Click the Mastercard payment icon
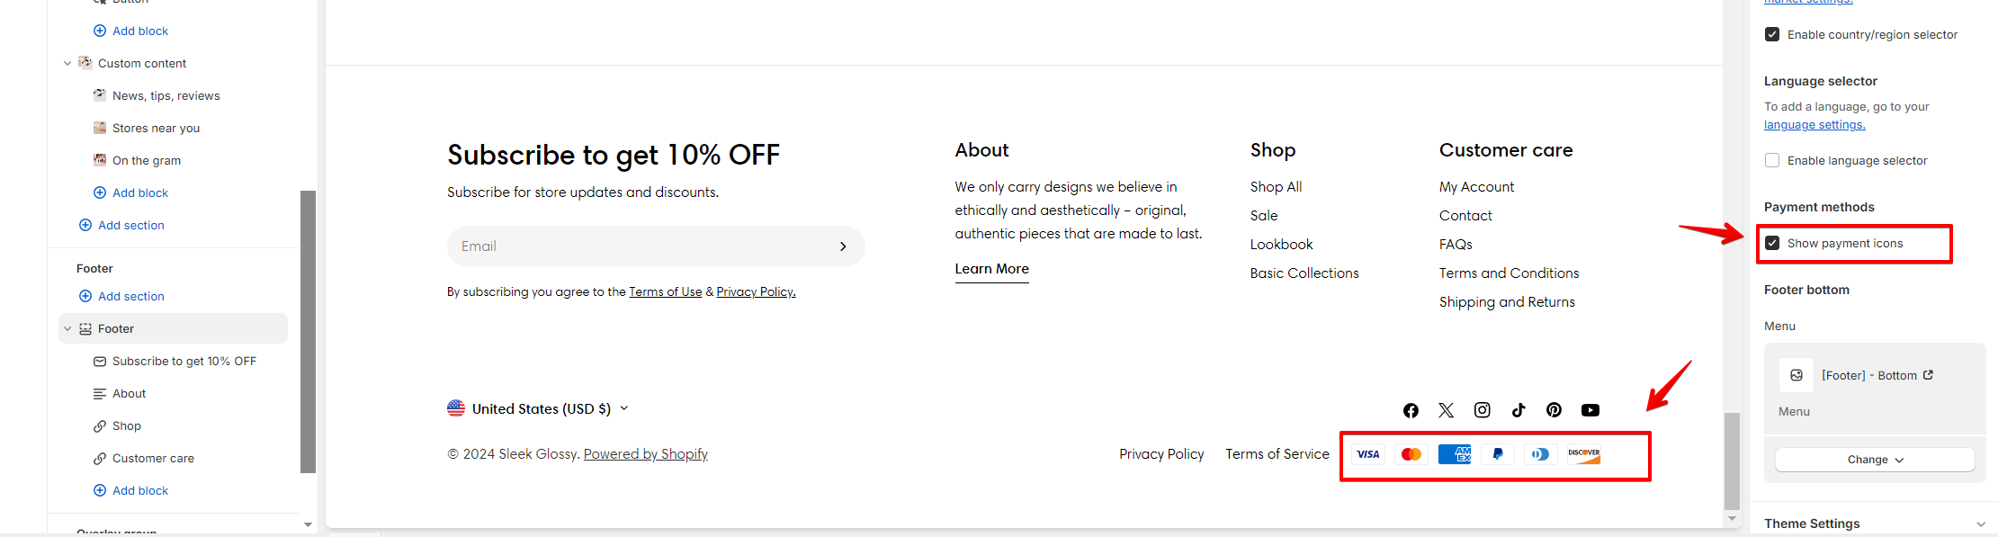 (x=1411, y=454)
